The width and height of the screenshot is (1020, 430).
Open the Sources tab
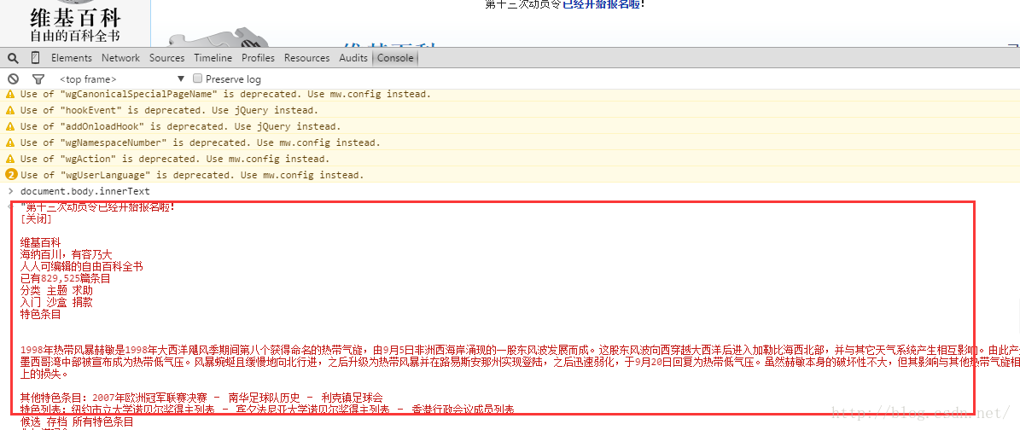(167, 58)
